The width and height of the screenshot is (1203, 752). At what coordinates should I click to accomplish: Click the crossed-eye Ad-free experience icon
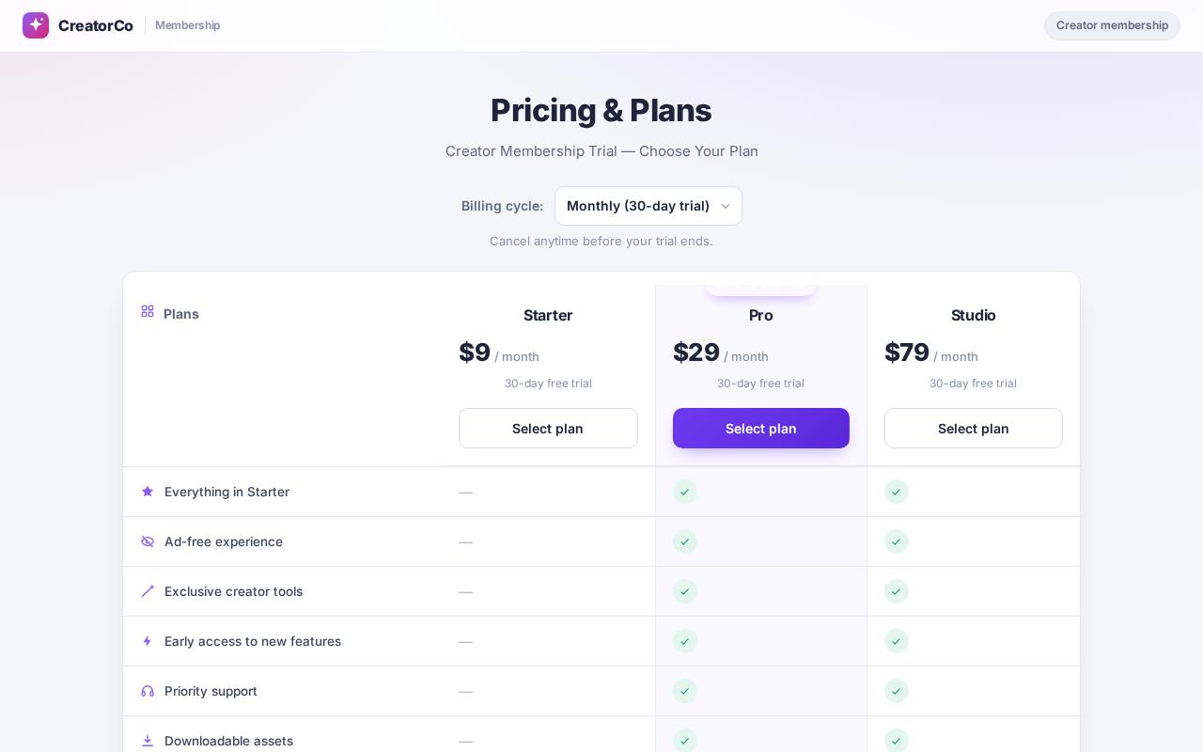click(148, 541)
